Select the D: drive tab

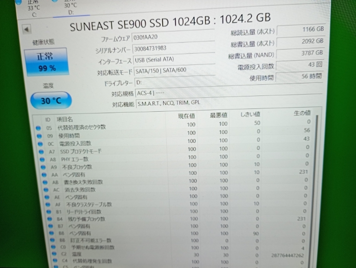tap(70, 8)
